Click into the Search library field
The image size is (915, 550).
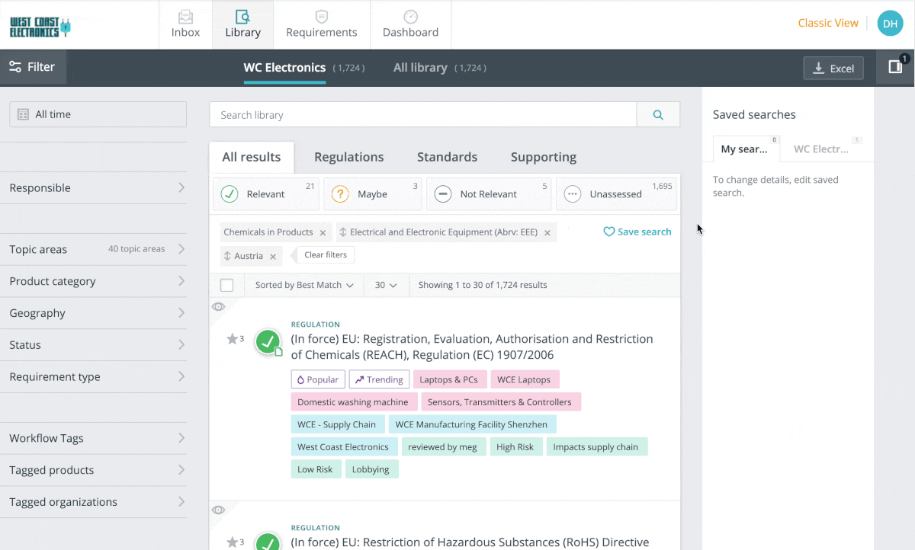(422, 115)
